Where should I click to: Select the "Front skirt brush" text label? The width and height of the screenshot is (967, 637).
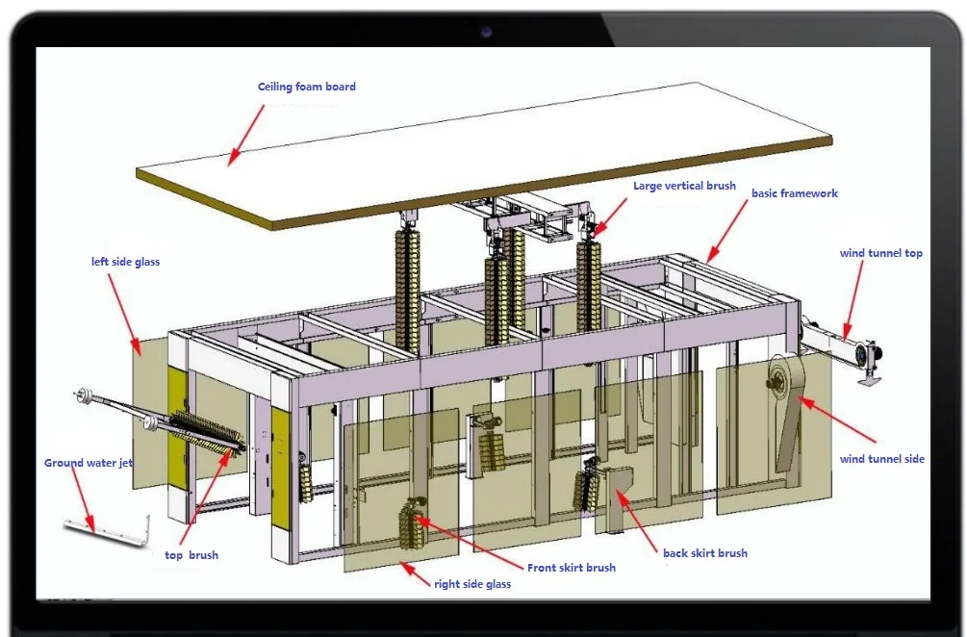pos(571,568)
